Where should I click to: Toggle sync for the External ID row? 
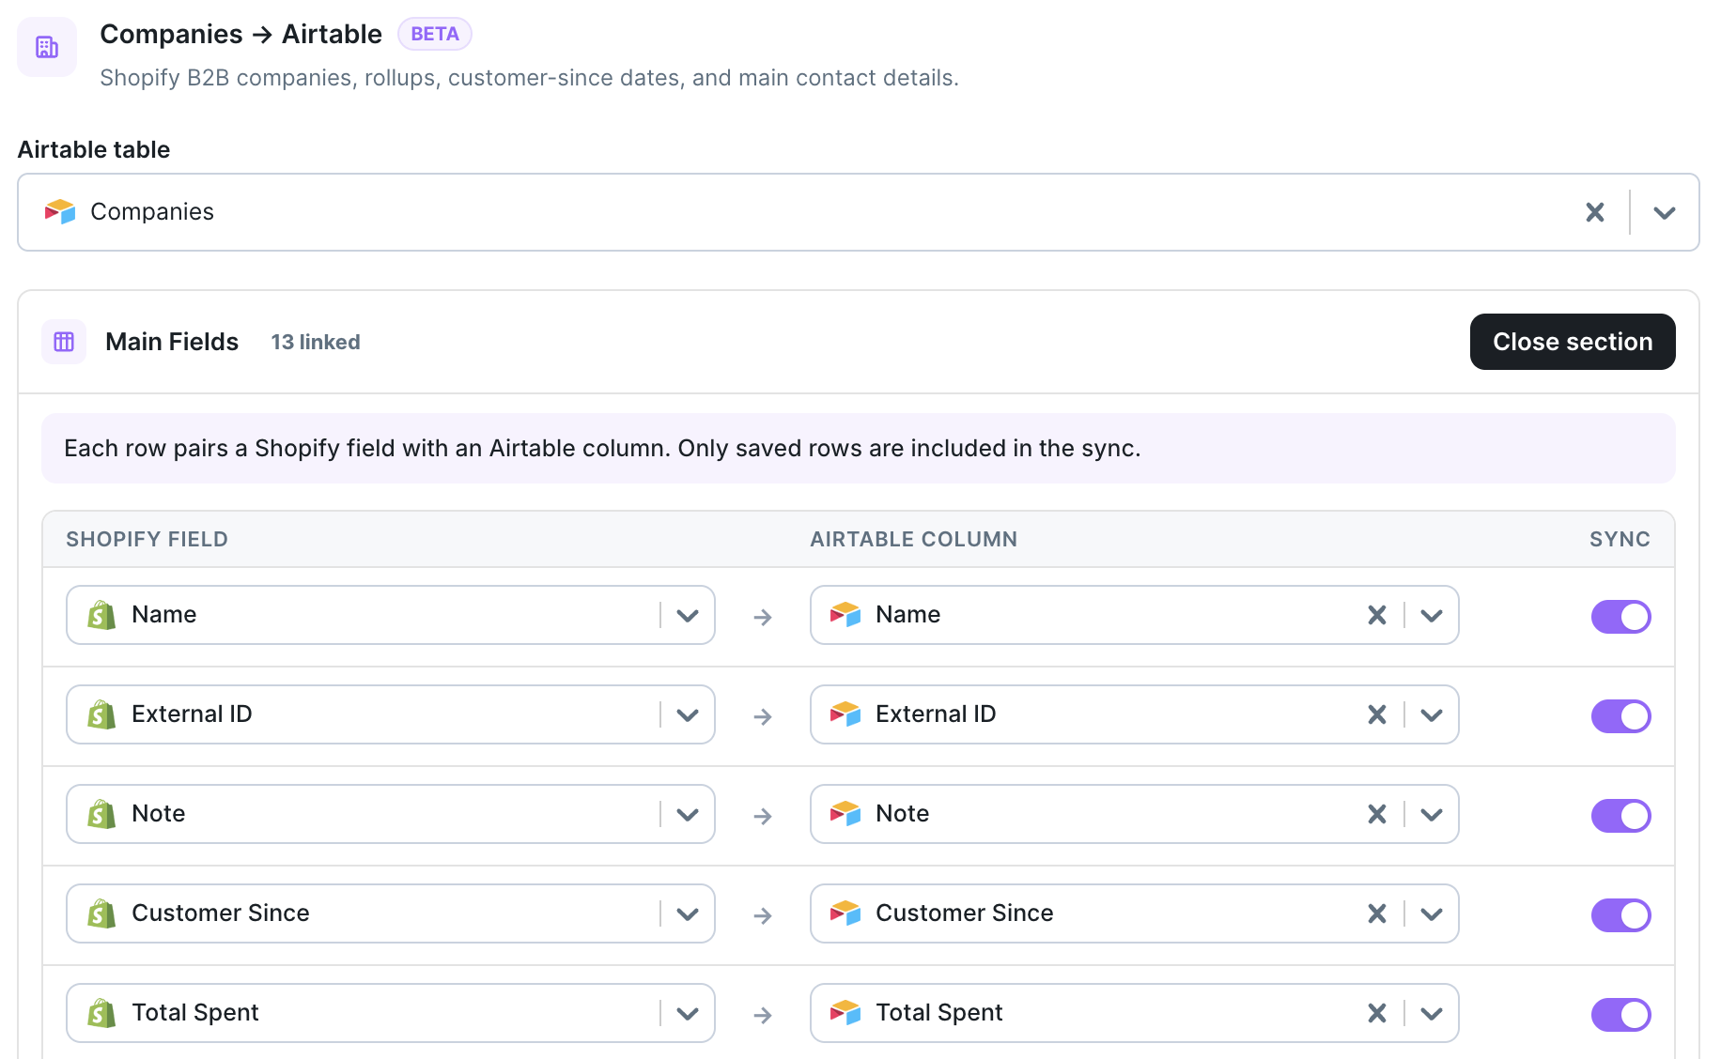1620,716
